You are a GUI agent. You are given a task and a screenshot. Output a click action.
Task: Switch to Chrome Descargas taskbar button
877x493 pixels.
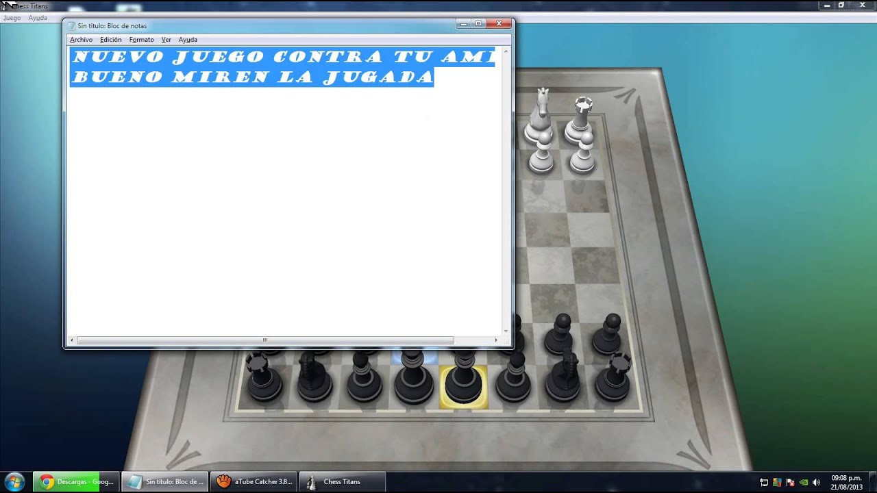[x=76, y=481]
